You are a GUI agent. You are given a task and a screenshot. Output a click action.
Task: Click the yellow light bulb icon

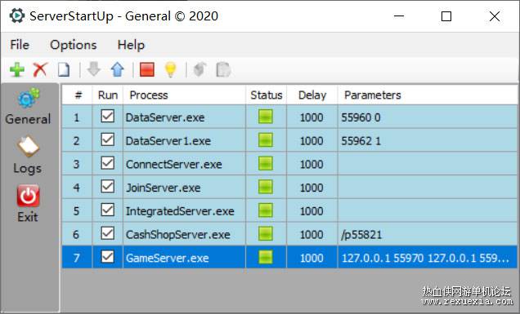(170, 70)
